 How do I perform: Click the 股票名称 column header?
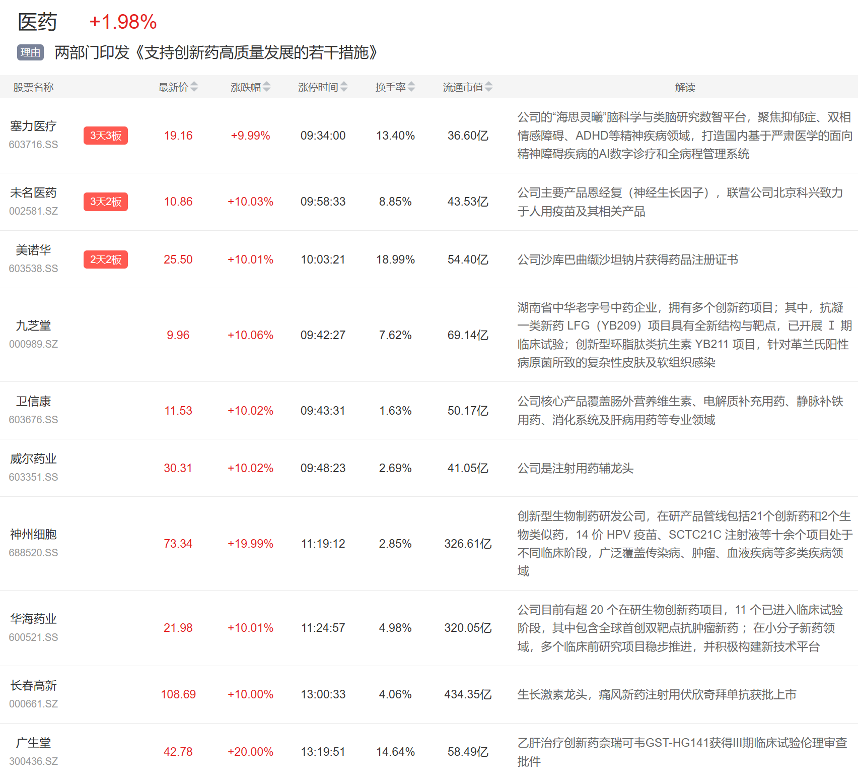pos(33,87)
